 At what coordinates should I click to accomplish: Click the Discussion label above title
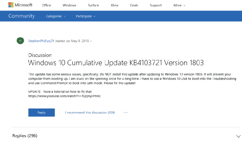[40, 55]
